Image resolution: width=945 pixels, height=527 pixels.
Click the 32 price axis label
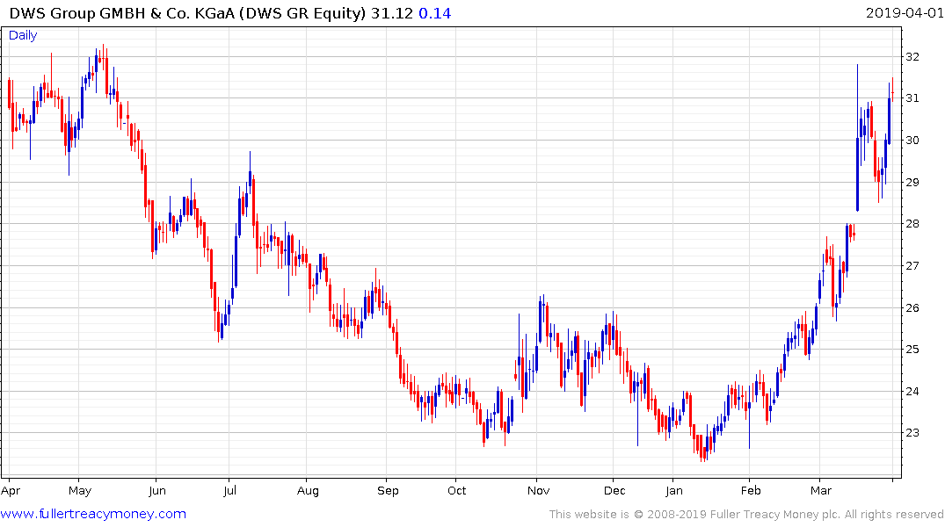pyautogui.click(x=912, y=56)
